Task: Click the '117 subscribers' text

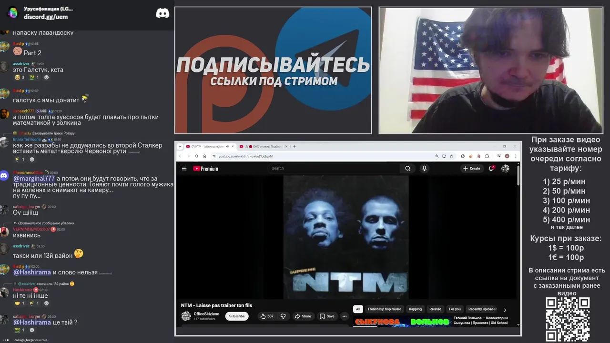Action: pyautogui.click(x=204, y=319)
